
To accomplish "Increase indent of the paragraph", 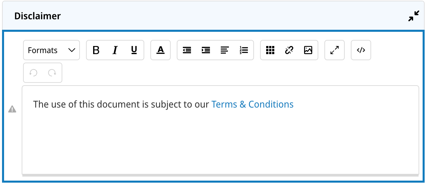I will (x=206, y=50).
